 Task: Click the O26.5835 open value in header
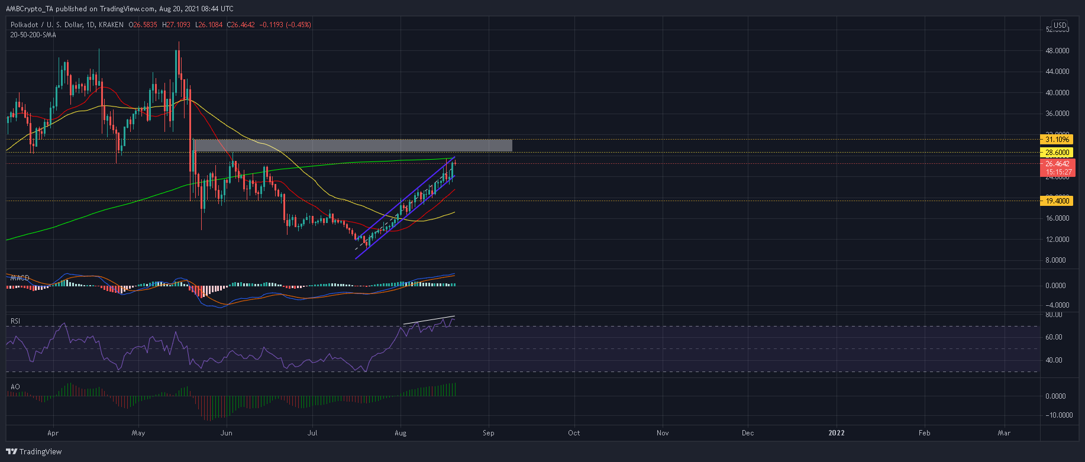(x=143, y=25)
